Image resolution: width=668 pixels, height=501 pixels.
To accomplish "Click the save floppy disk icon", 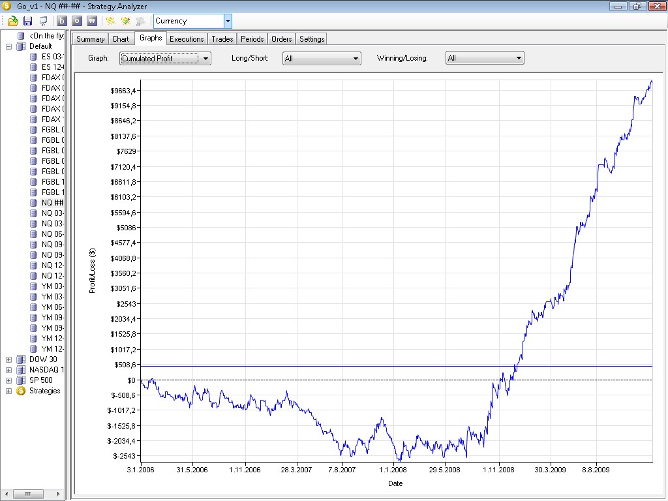I will pos(27,21).
